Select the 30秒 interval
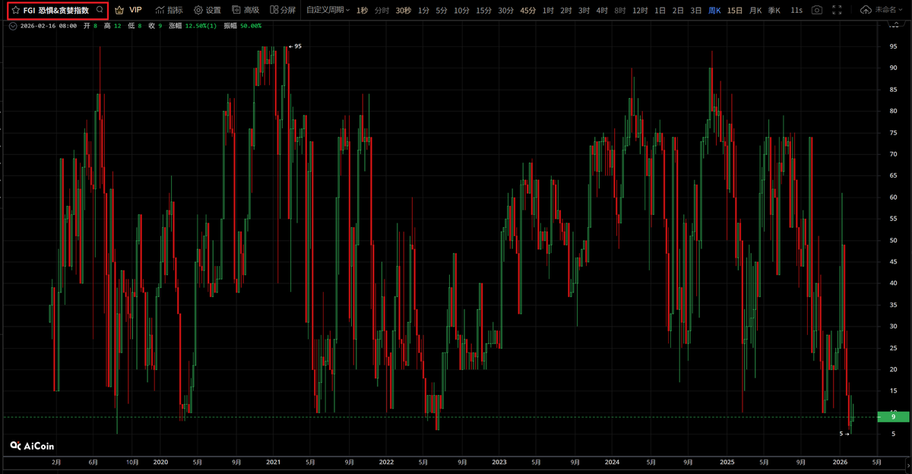912x474 pixels. [x=403, y=10]
